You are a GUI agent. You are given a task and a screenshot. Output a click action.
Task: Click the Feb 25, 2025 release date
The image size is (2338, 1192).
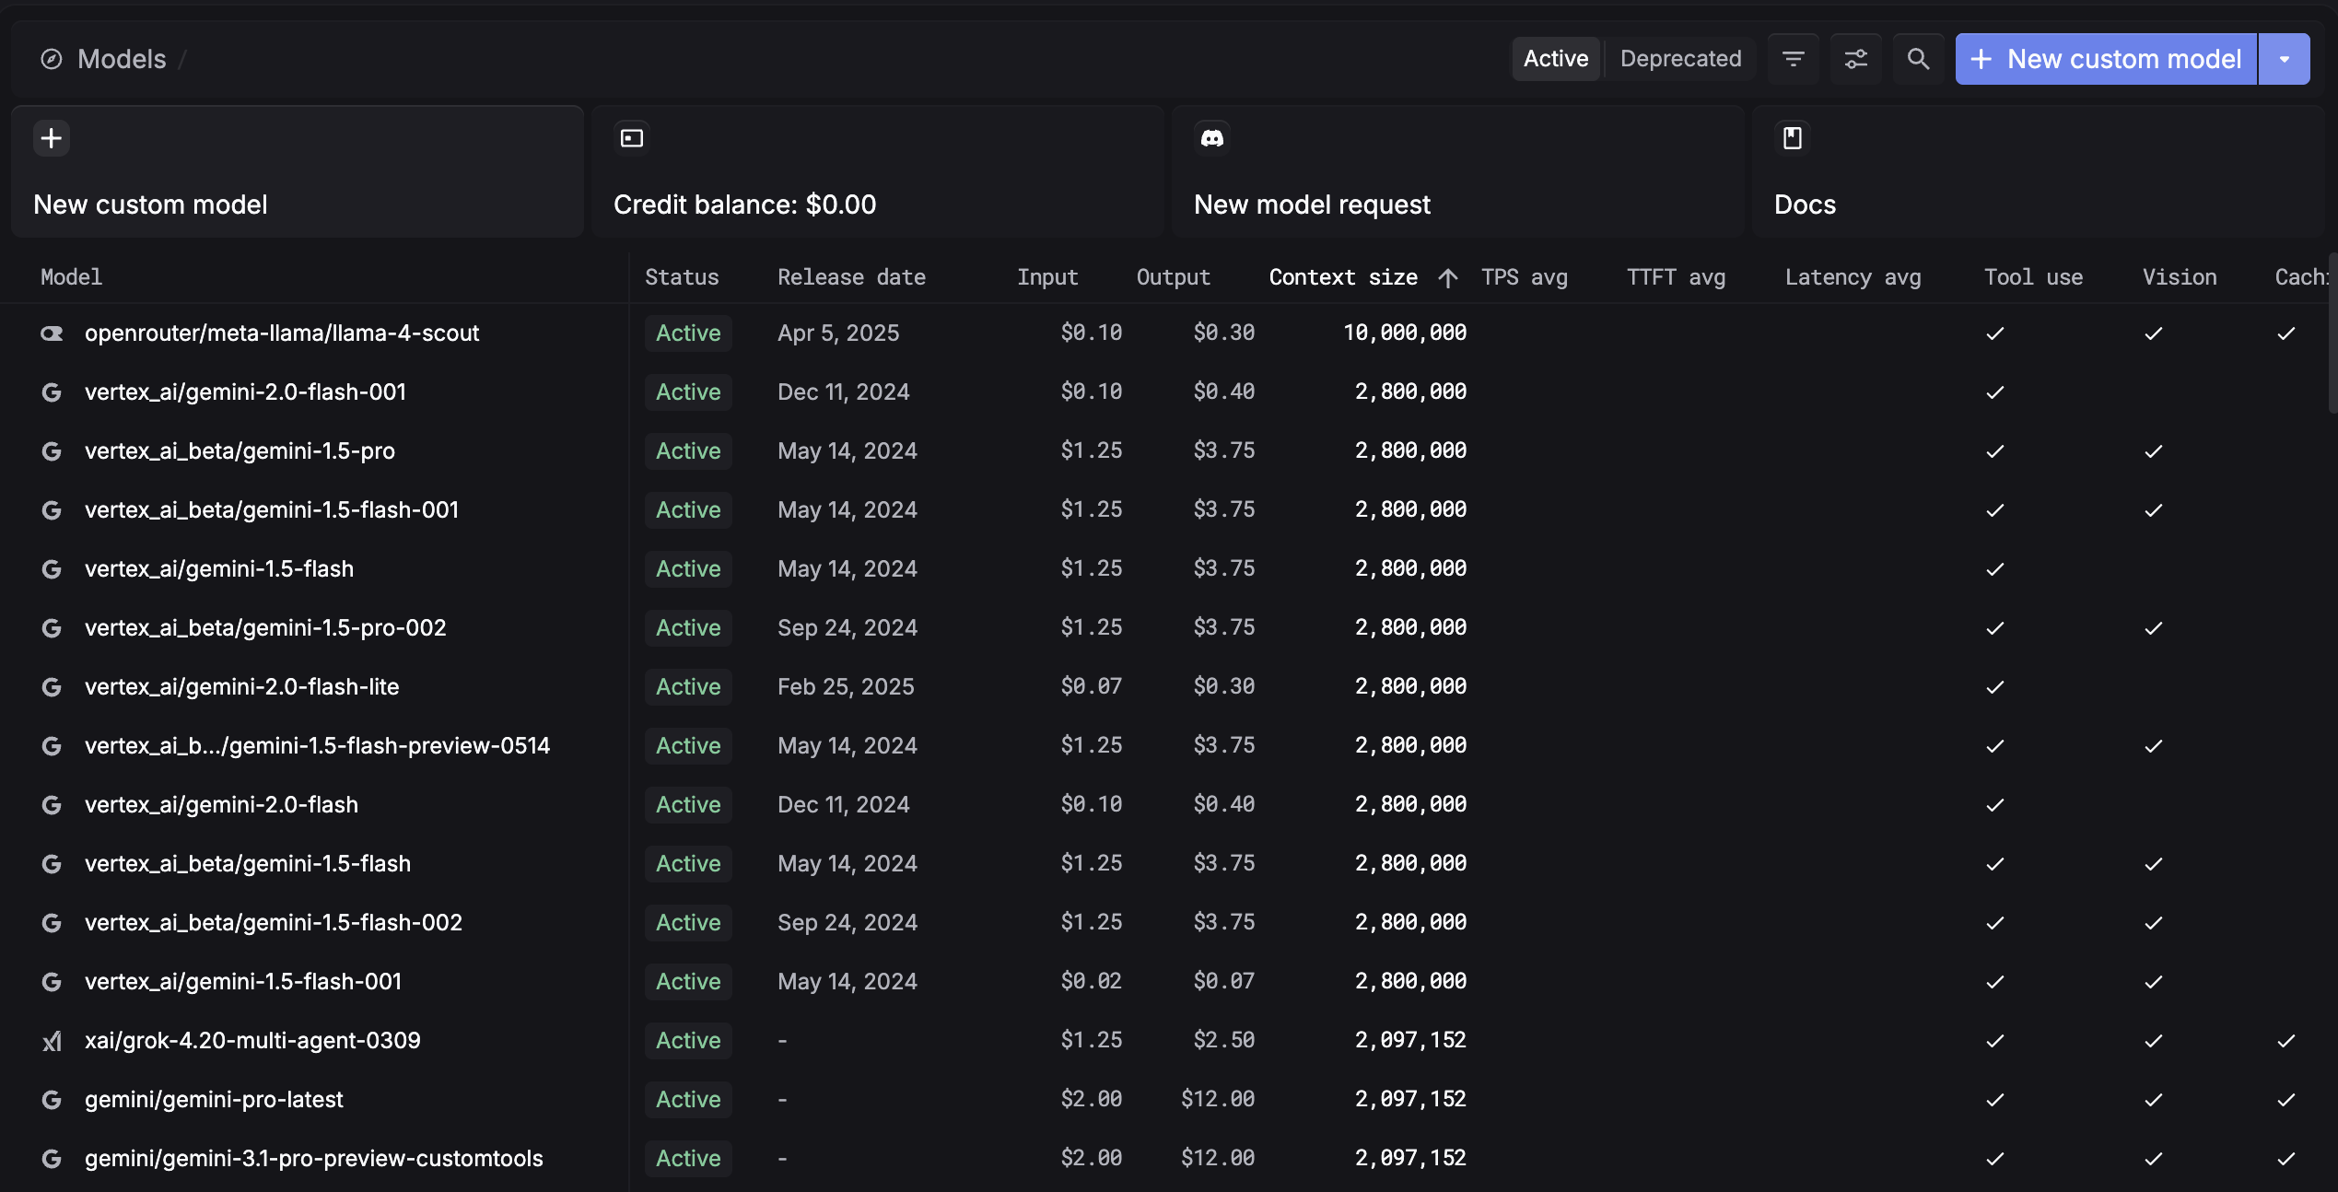(x=846, y=687)
